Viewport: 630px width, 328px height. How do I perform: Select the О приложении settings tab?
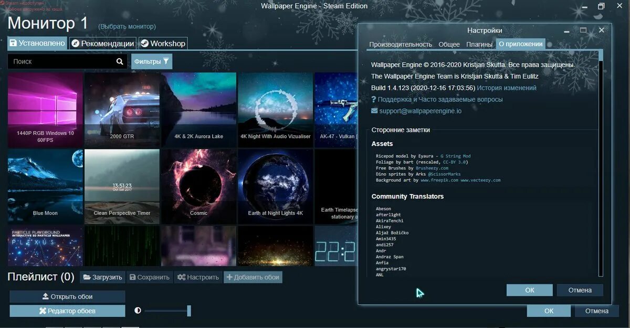coord(521,44)
